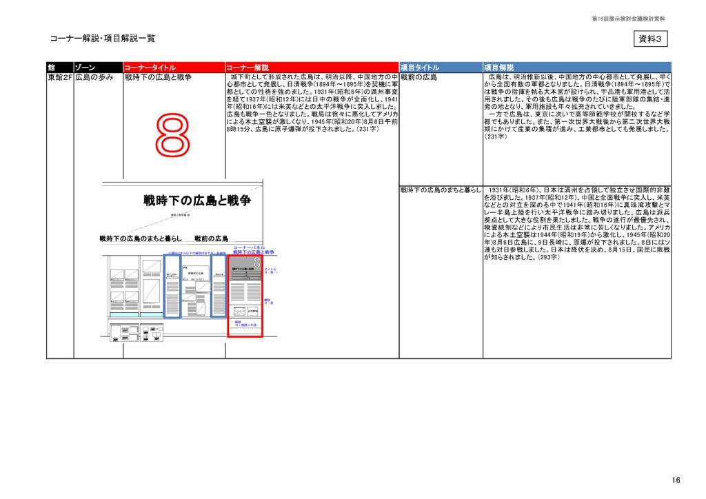Click the small header text 第16回展示検討会議検討資料
This screenshot has height=499, width=706.
[x=628, y=19]
